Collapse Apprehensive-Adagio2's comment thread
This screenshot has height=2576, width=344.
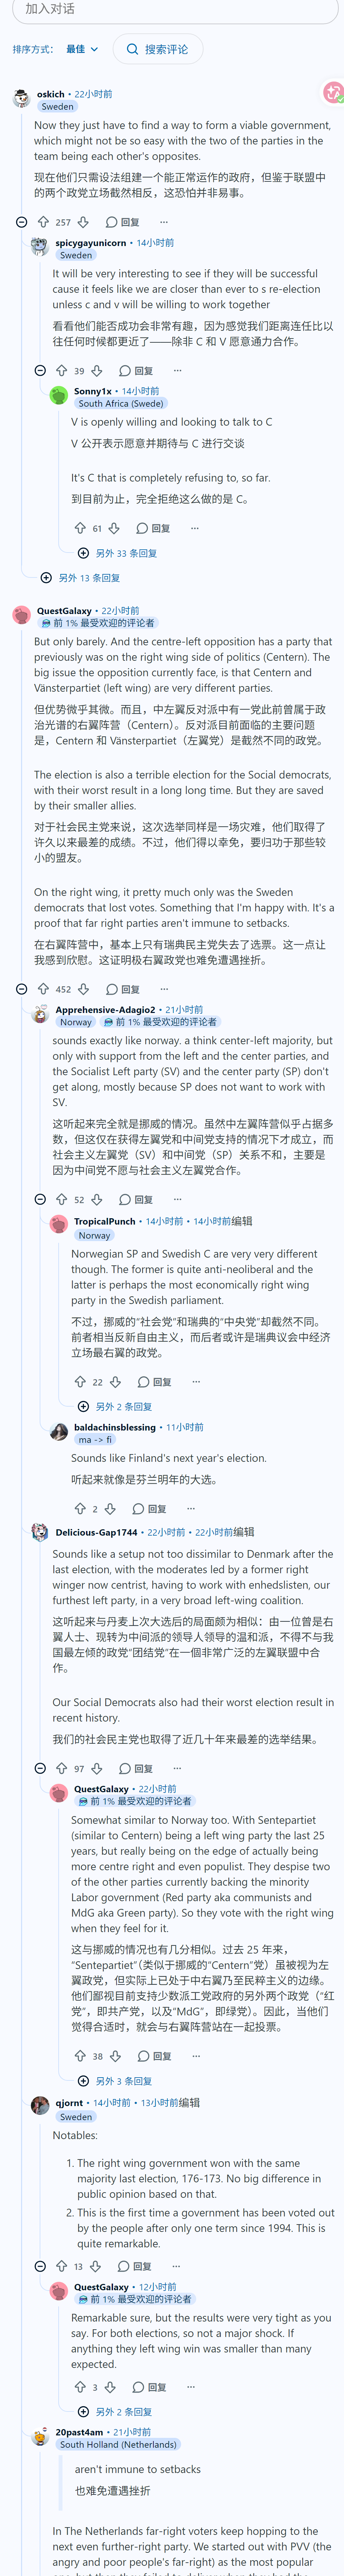(x=40, y=1199)
